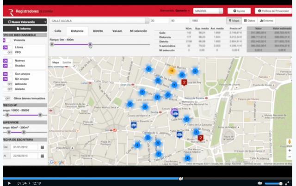Toggle the VPO switch

tap(7, 52)
